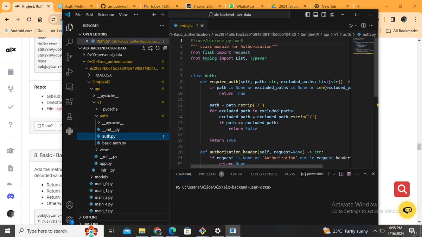The width and height of the screenshot is (422, 237).
Task: Toggle secondary side bar visibility
Action: tap(324, 14)
